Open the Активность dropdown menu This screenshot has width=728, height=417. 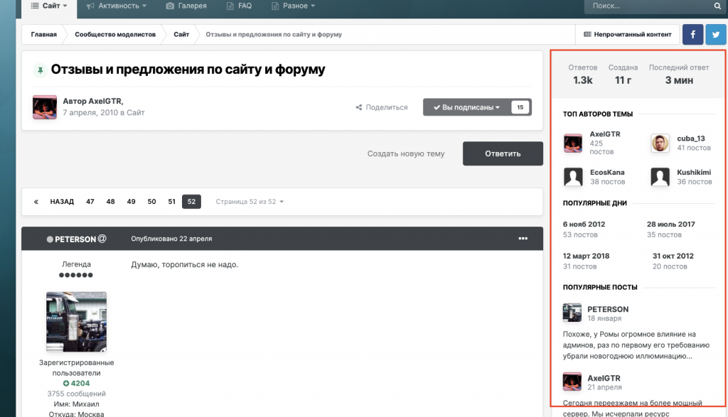pyautogui.click(x=116, y=6)
